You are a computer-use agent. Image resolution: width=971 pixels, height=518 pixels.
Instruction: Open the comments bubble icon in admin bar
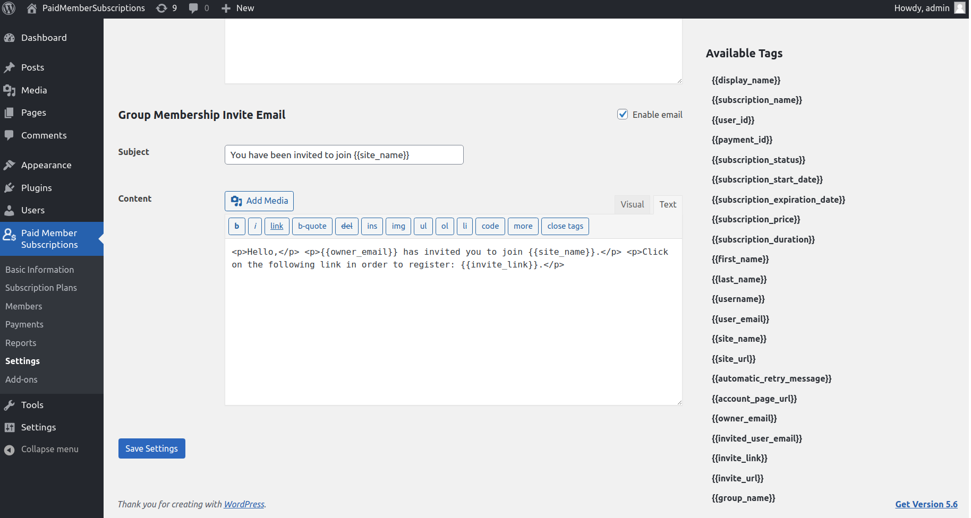click(193, 8)
